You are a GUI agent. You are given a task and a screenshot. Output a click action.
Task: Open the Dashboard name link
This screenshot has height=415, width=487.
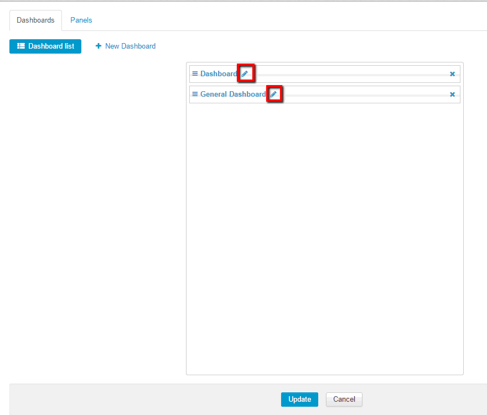coord(218,74)
